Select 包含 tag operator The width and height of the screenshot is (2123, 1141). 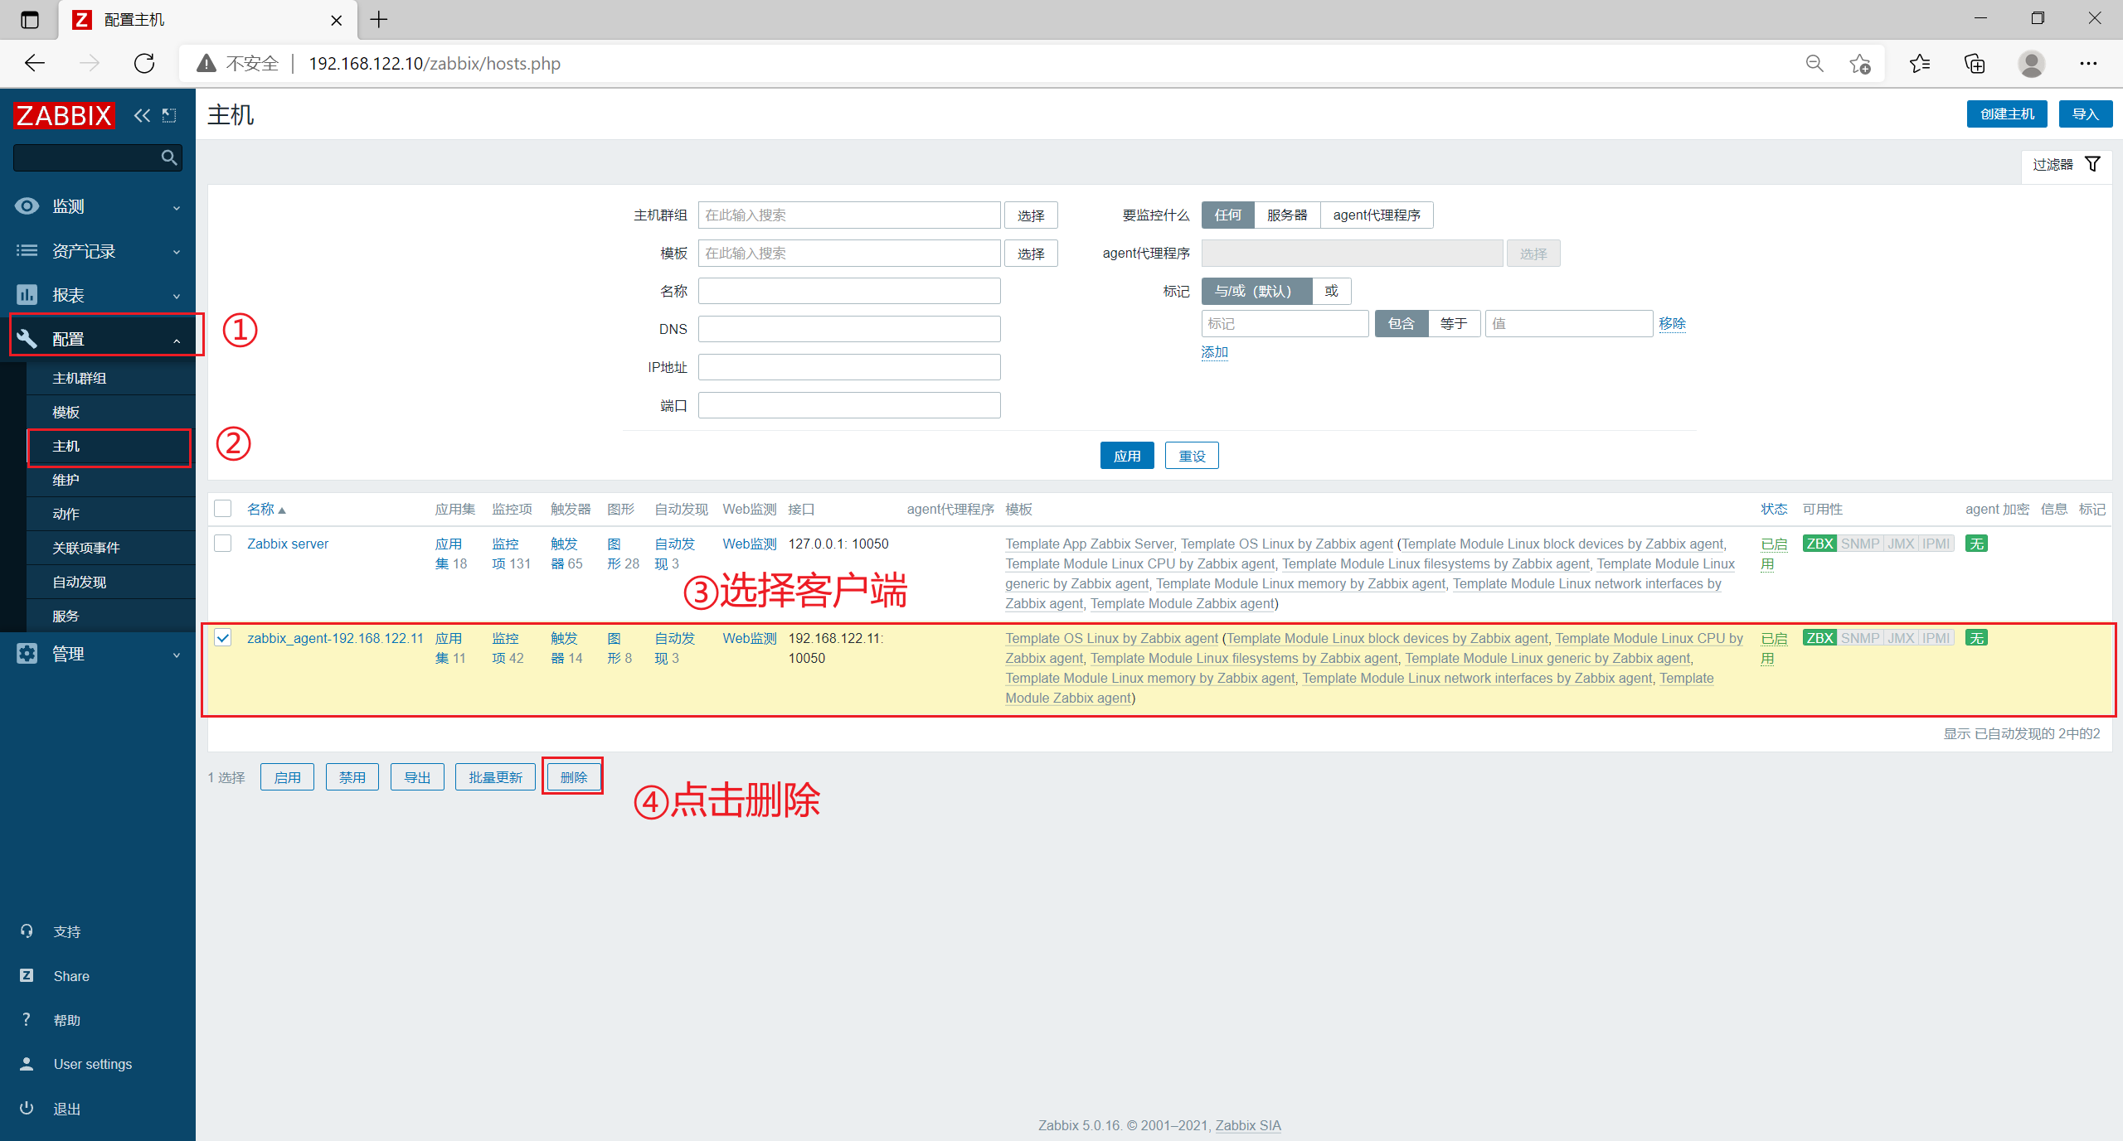click(1402, 323)
